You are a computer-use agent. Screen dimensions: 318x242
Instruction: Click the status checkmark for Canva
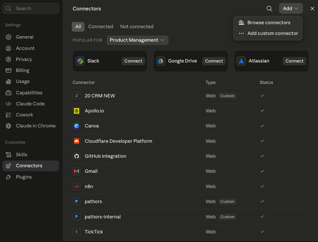[x=262, y=126]
